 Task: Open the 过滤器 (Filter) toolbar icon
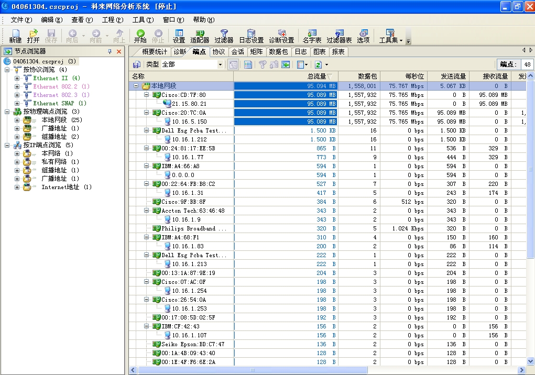point(224,36)
